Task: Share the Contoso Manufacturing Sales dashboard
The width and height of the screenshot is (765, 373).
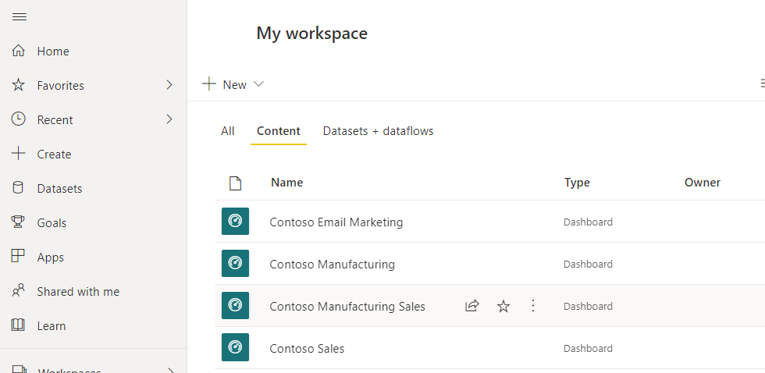Action: 471,306
